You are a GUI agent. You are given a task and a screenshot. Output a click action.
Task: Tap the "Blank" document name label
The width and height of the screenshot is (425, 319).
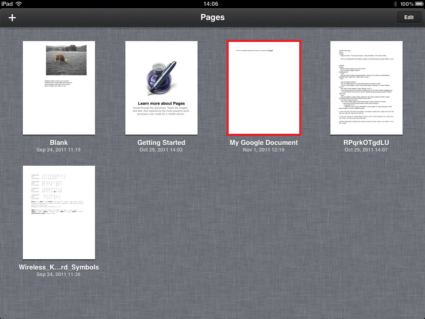pos(59,142)
